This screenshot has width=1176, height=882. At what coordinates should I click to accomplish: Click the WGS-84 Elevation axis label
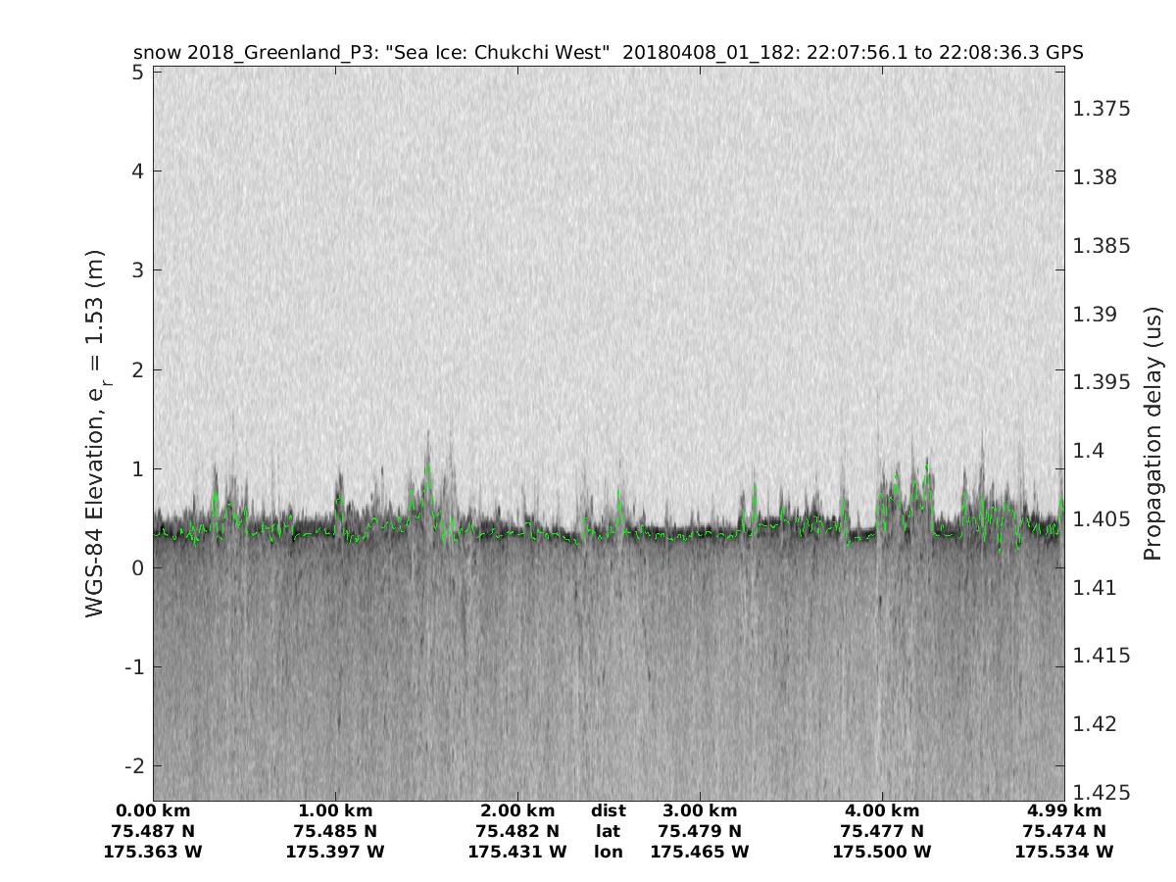[x=95, y=434]
